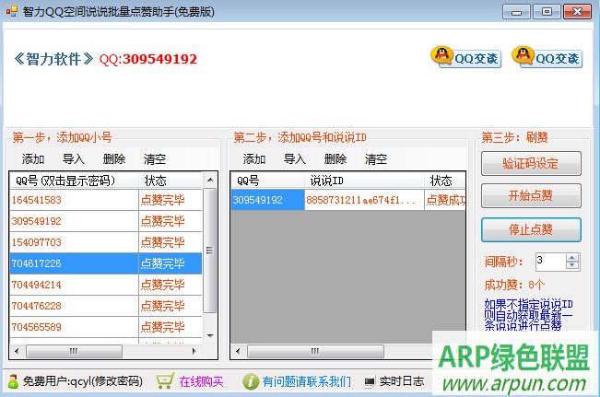600x397 pixels.
Task: Select the row with QQ 704494214
Action: pyautogui.click(x=106, y=285)
